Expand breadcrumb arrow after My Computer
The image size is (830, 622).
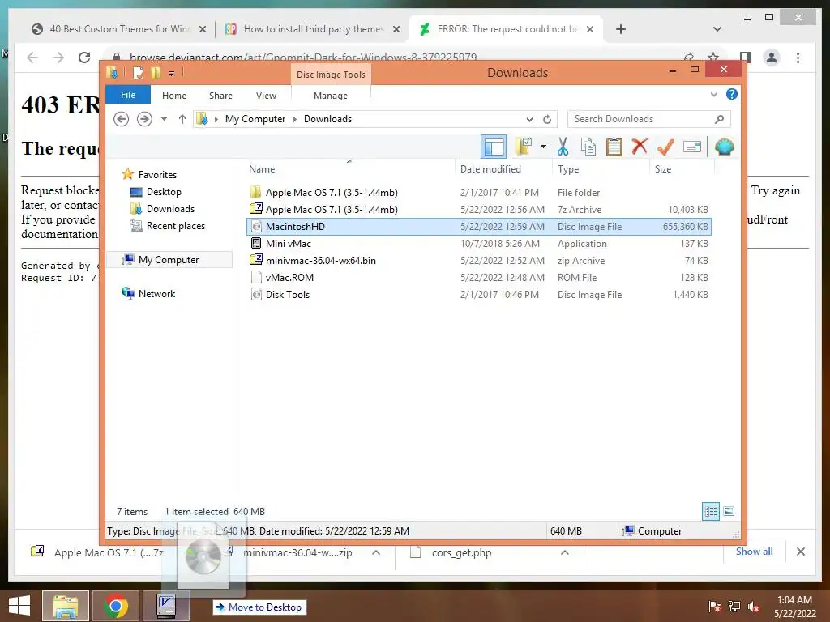click(295, 120)
